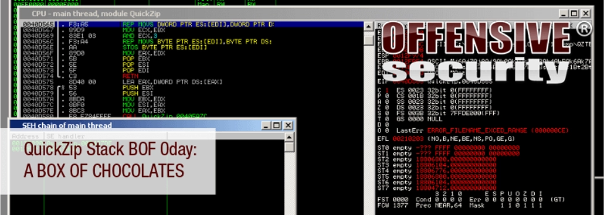This screenshot has height=215, width=604.
Task: Maximize the SEH chain window
Action: tap(277, 125)
